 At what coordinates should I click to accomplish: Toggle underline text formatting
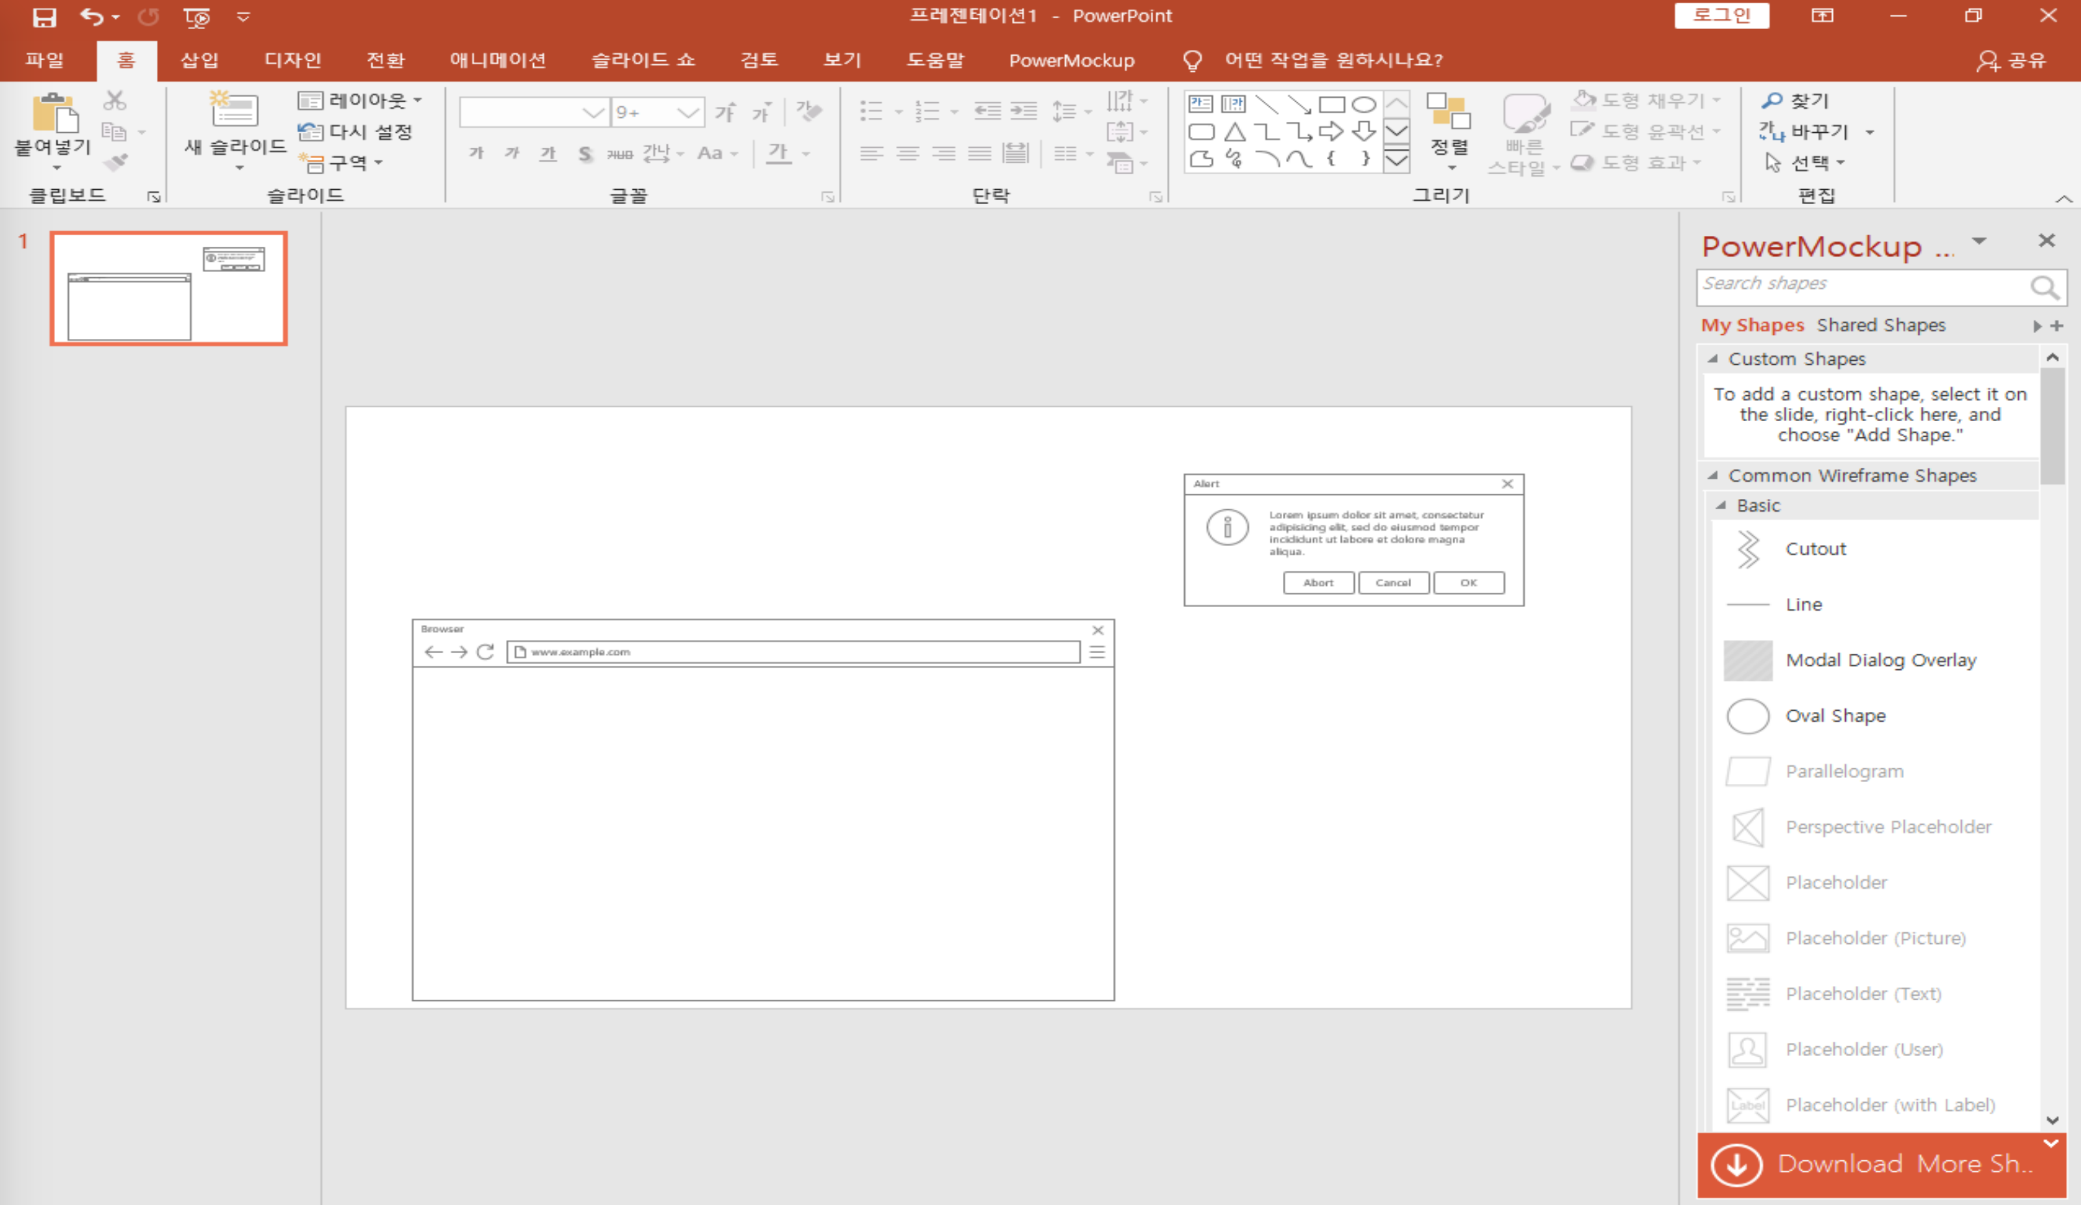547,154
